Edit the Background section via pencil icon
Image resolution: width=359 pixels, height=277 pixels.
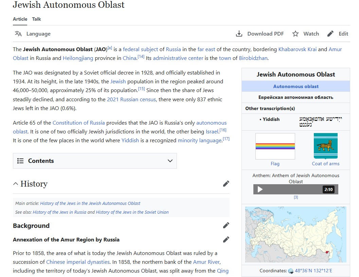(226, 226)
